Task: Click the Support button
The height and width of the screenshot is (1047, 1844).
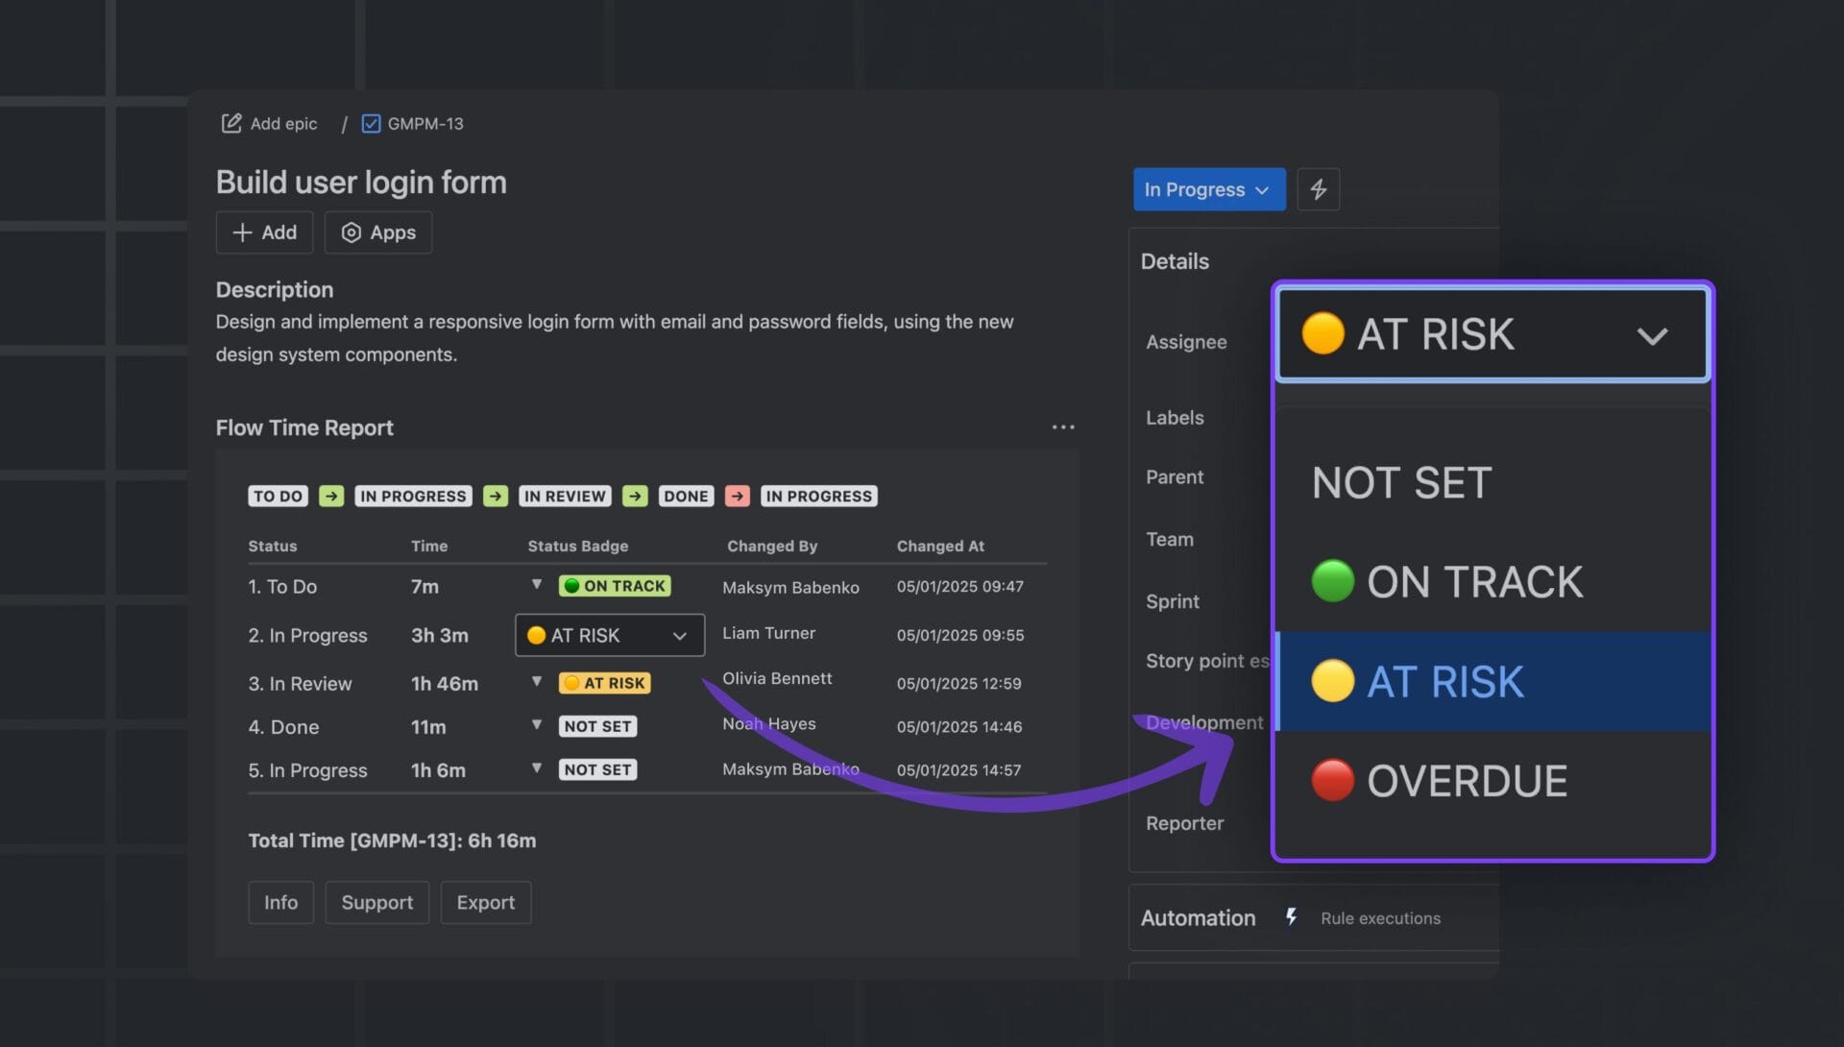Action: tap(376, 902)
